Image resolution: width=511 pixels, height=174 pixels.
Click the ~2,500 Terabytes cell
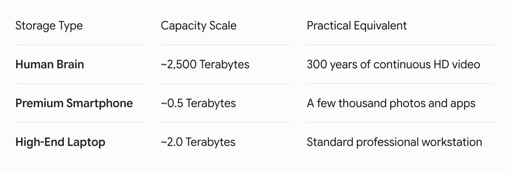pyautogui.click(x=205, y=65)
